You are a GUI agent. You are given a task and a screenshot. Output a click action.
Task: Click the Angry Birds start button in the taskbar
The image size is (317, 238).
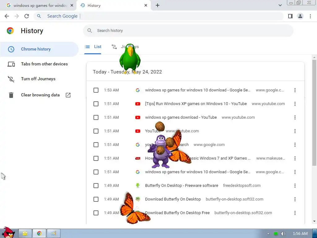point(8,233)
